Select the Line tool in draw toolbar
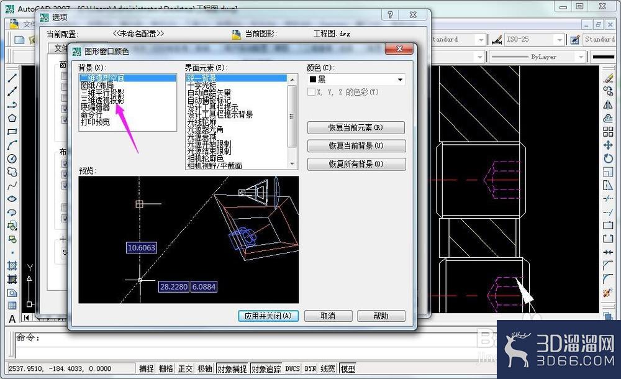This screenshot has height=379, width=621. pyautogui.click(x=12, y=78)
